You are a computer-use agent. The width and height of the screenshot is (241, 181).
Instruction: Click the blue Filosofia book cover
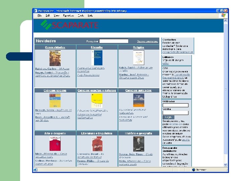97,58
